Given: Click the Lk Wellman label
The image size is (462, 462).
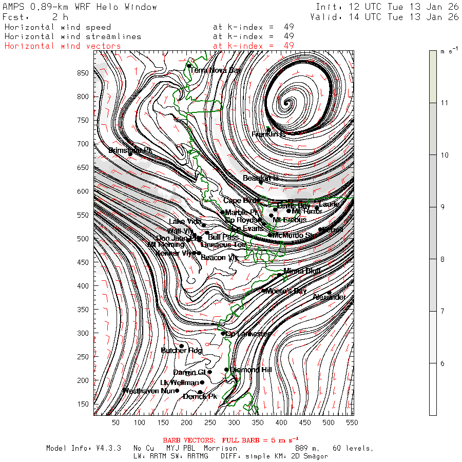Looking at the screenshot, I should [180, 383].
